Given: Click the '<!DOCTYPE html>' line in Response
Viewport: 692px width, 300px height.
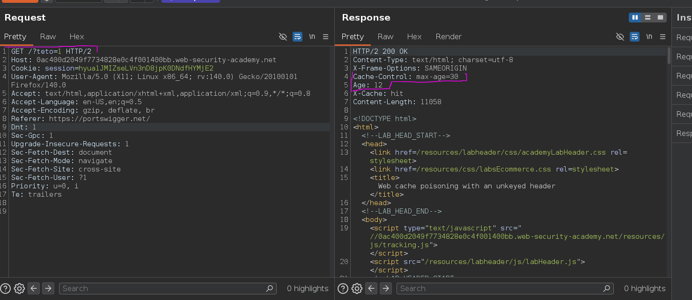Looking at the screenshot, I should tap(384, 119).
